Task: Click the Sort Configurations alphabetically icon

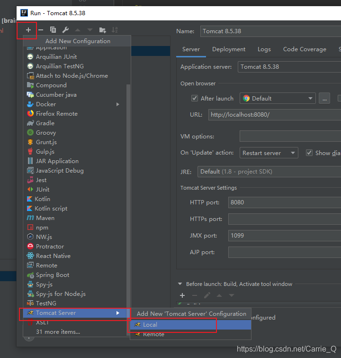Action: tap(115, 30)
